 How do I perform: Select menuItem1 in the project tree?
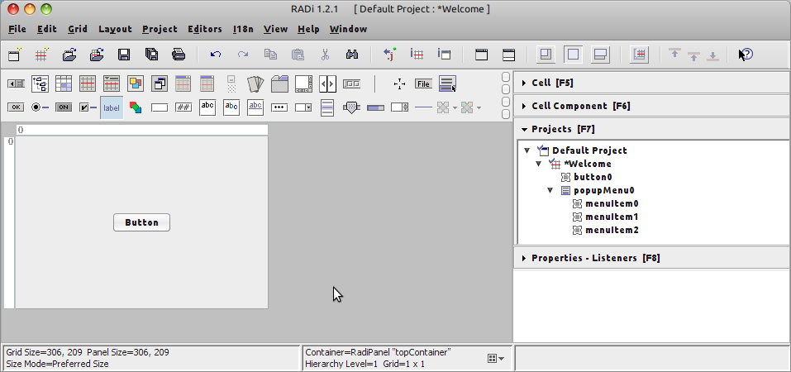tap(611, 217)
